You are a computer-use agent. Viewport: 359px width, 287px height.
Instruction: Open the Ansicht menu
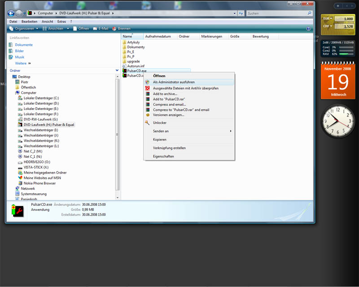(48, 22)
